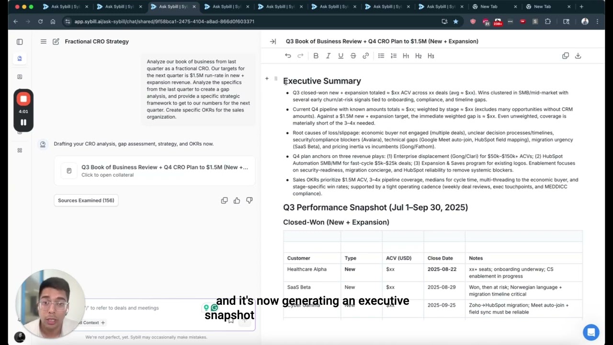Open the four-squares apps grid icon in sidebar
Screen dimensions: 613x345
pyautogui.click(x=20, y=150)
